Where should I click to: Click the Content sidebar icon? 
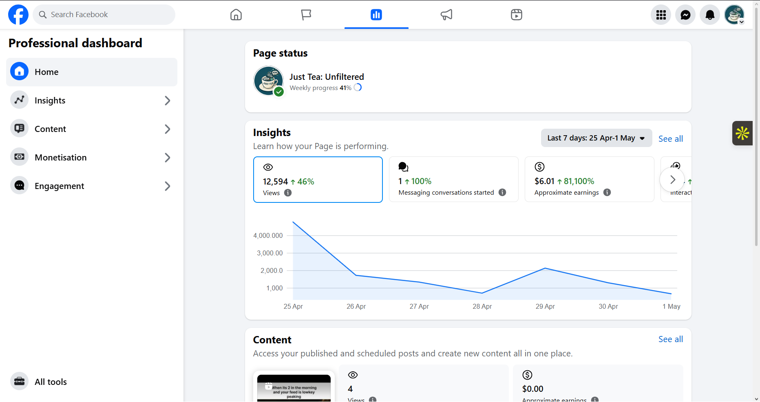19,128
